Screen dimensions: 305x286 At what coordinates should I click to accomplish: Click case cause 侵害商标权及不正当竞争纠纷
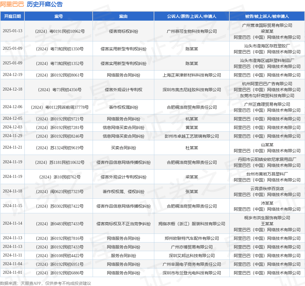[123, 224]
